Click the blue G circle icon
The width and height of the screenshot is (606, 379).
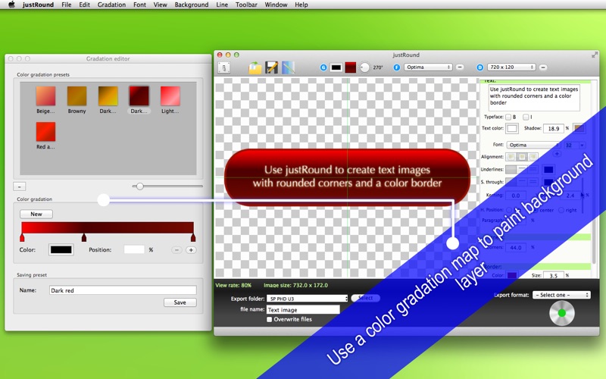pyautogui.click(x=323, y=67)
